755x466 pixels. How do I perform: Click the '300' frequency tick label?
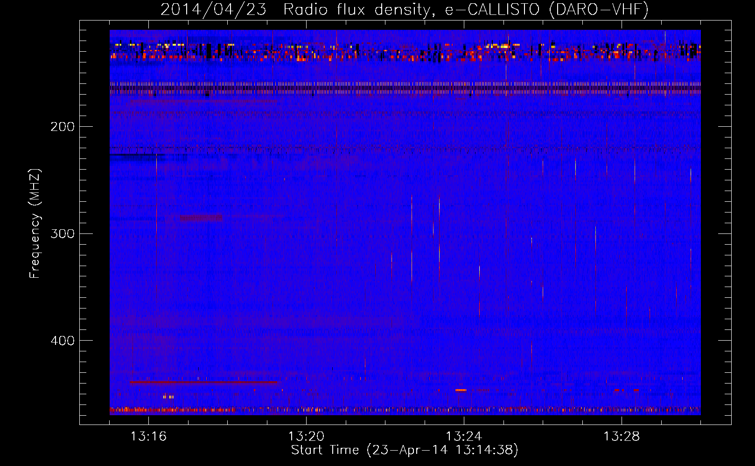[x=63, y=233]
